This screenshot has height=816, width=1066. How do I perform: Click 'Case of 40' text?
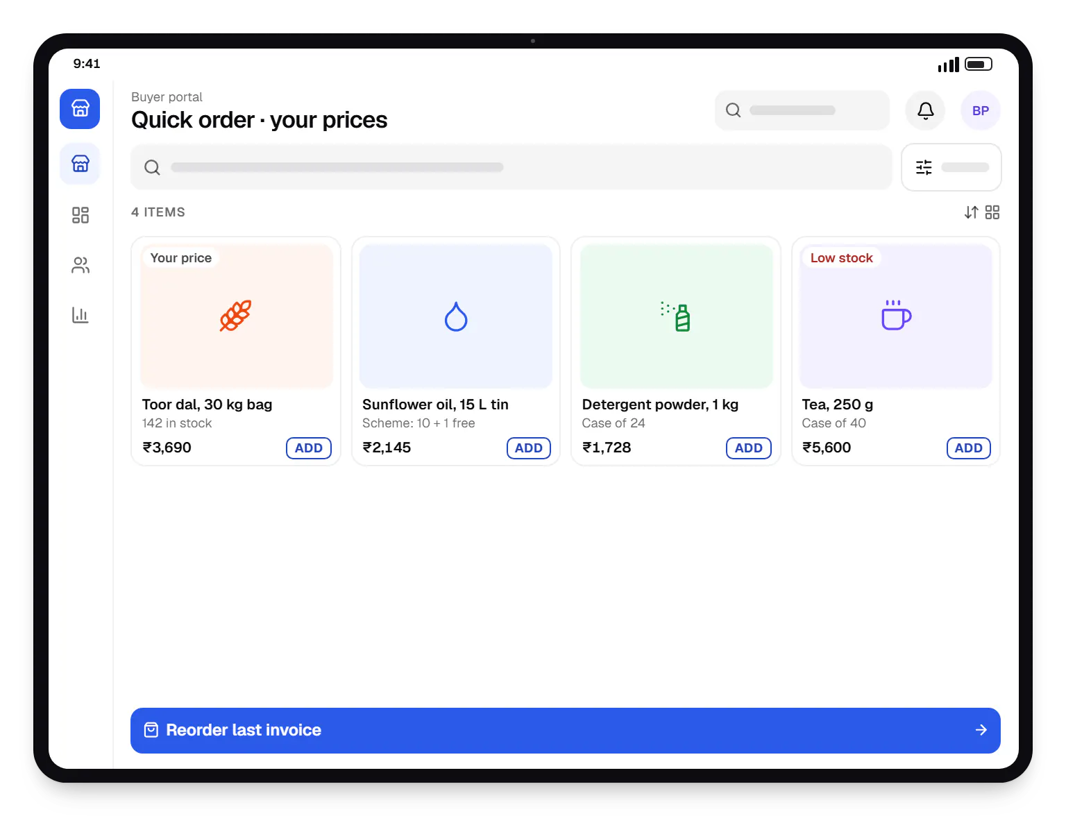(834, 423)
